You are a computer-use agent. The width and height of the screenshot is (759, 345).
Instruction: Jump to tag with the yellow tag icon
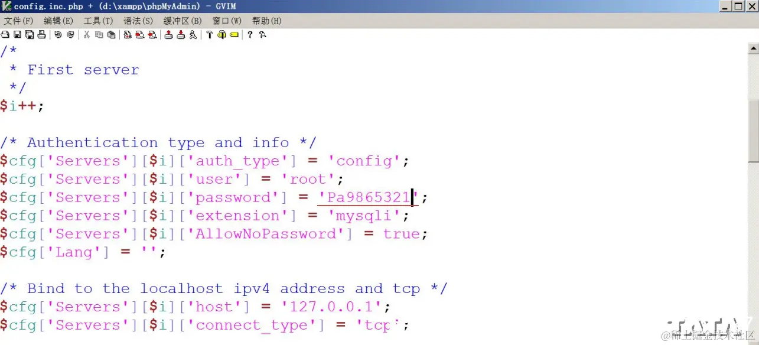[234, 35]
